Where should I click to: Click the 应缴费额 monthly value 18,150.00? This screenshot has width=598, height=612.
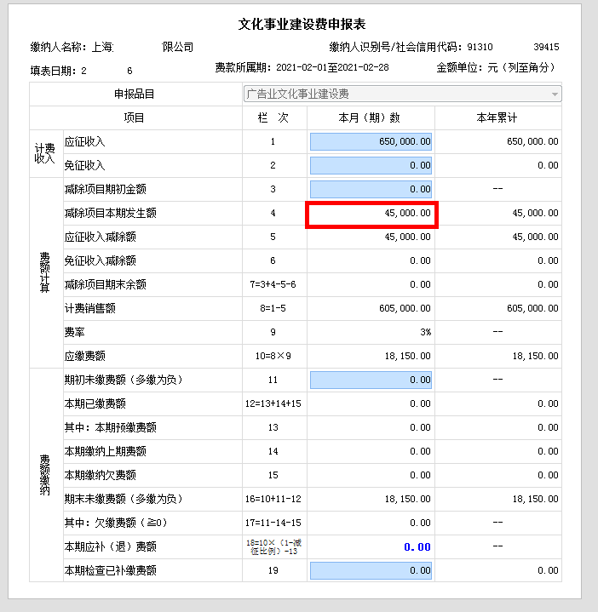[x=407, y=356]
